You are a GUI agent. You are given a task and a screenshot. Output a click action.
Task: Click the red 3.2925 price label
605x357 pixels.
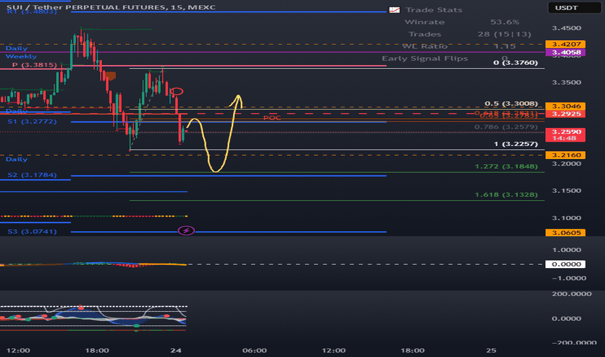point(565,114)
